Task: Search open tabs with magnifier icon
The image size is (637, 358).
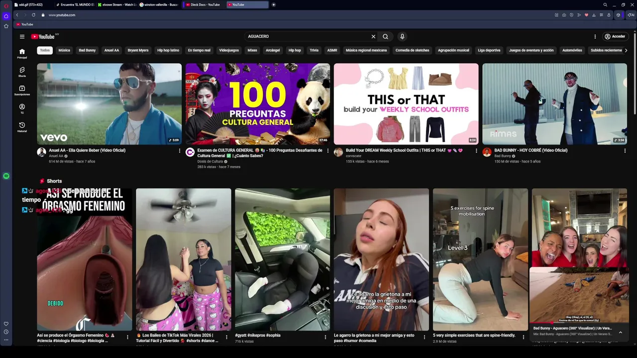Action: [605, 4]
